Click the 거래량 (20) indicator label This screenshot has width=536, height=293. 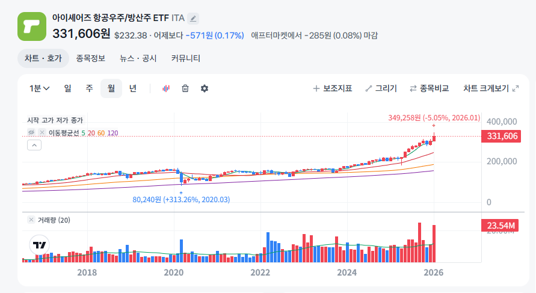(x=54, y=220)
